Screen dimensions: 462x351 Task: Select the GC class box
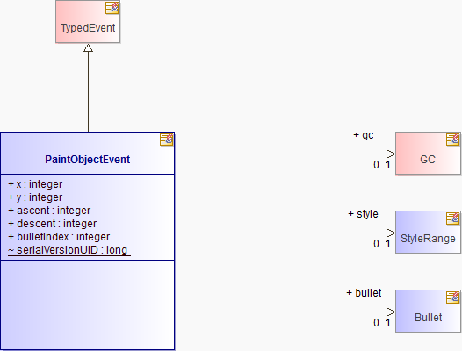(x=428, y=153)
